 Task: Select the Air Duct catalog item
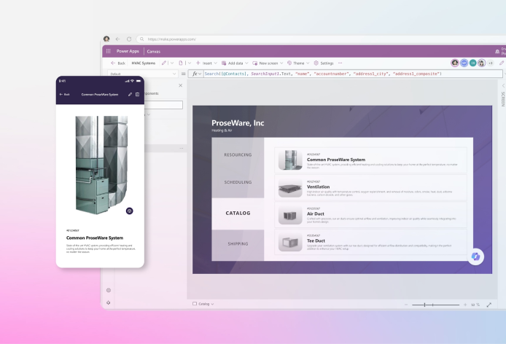point(371,214)
